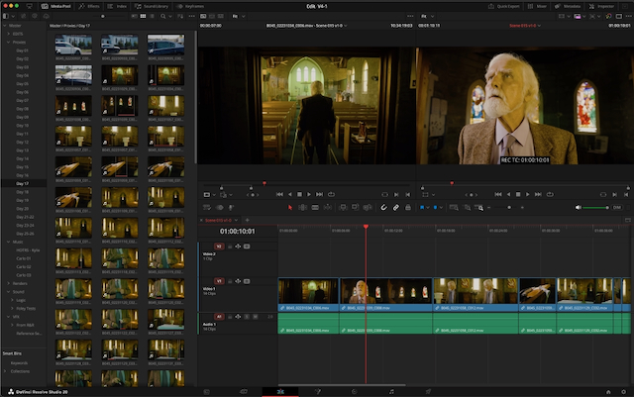Switch to the Fairlight page
The width and height of the screenshot is (634, 397).
pos(391,391)
